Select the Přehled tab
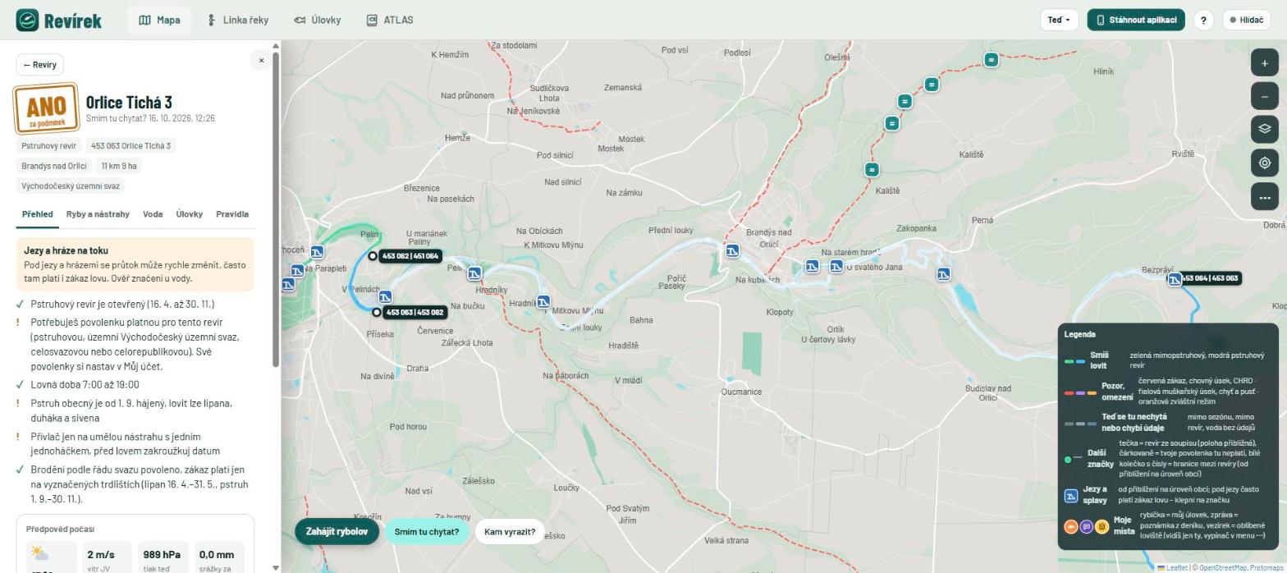This screenshot has width=1287, height=573. point(37,214)
